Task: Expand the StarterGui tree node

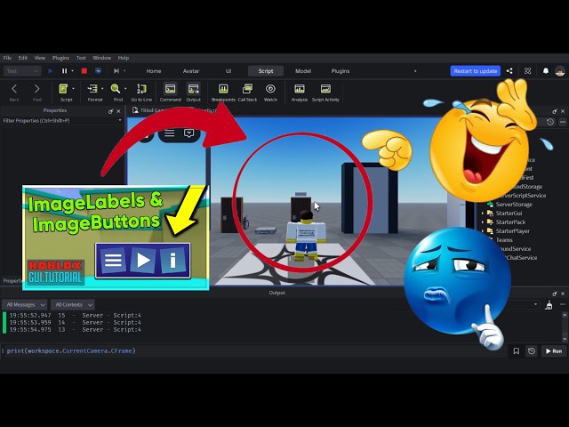Action: (x=483, y=213)
